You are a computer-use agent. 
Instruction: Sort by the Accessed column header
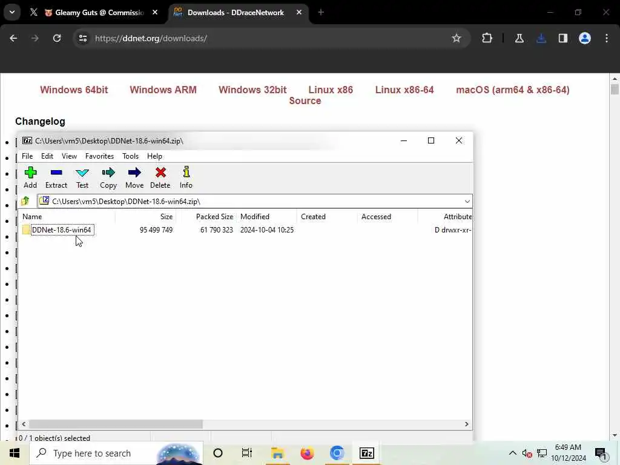(x=388, y=217)
